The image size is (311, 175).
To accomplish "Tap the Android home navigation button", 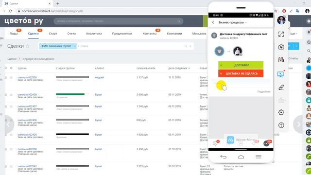I will pos(241,157).
